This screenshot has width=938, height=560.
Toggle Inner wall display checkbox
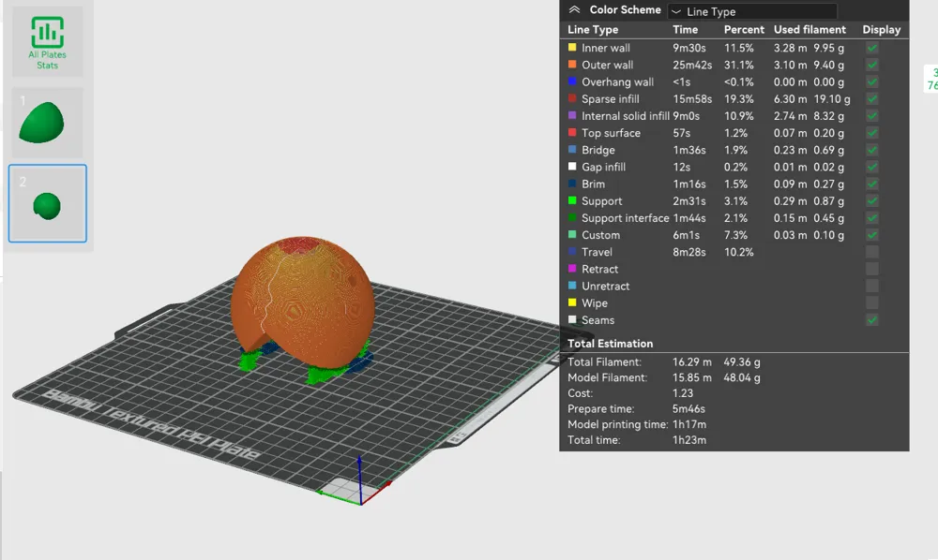click(x=872, y=48)
